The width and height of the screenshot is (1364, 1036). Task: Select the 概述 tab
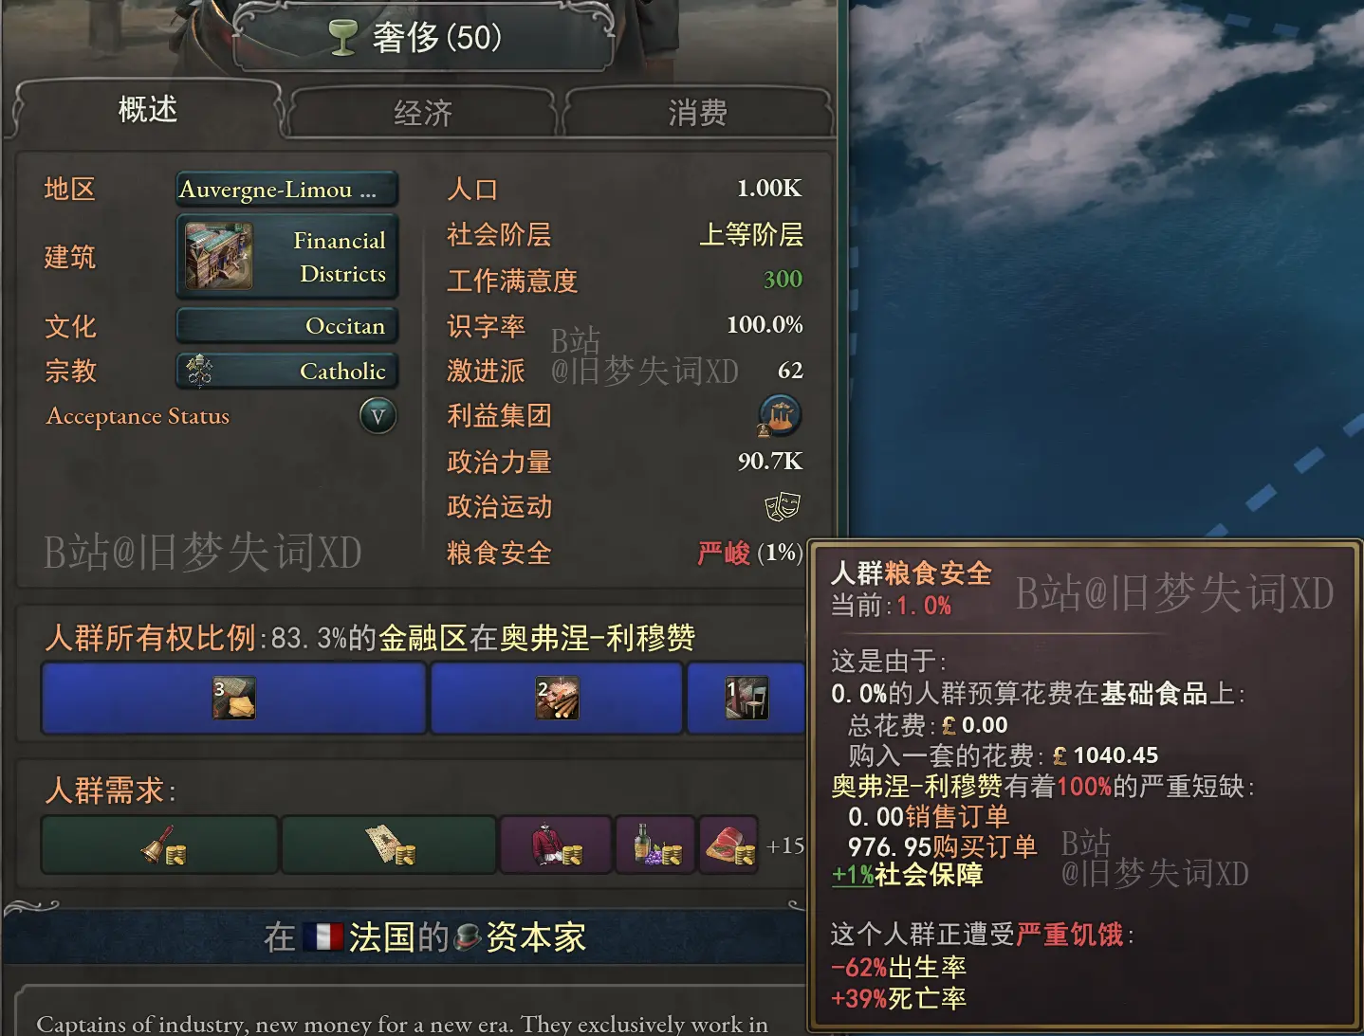click(x=148, y=110)
